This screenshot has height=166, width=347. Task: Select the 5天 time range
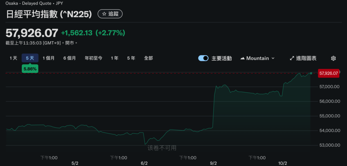coord(30,58)
